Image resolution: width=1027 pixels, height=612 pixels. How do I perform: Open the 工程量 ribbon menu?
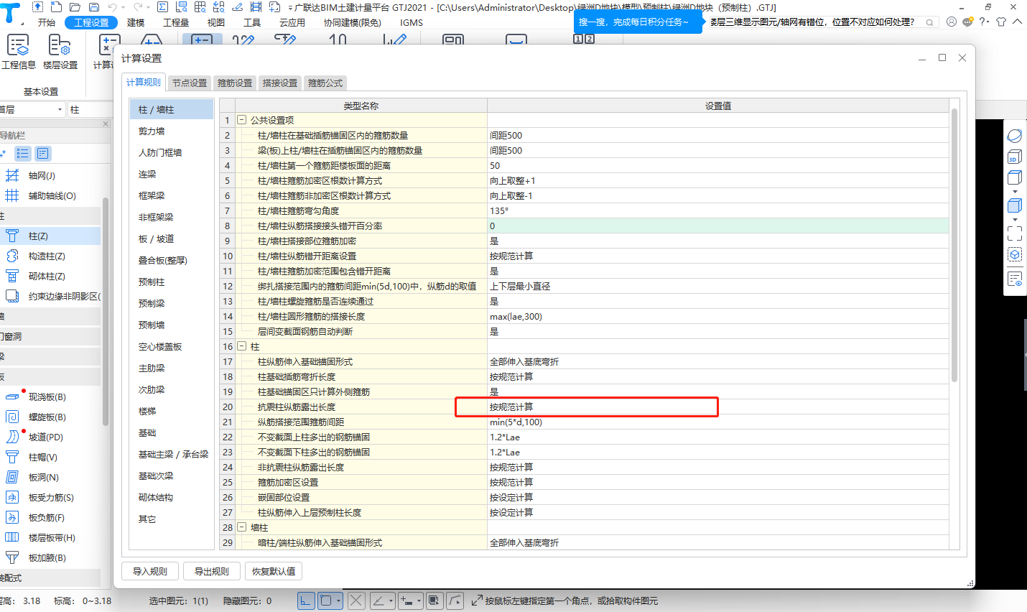pos(176,22)
